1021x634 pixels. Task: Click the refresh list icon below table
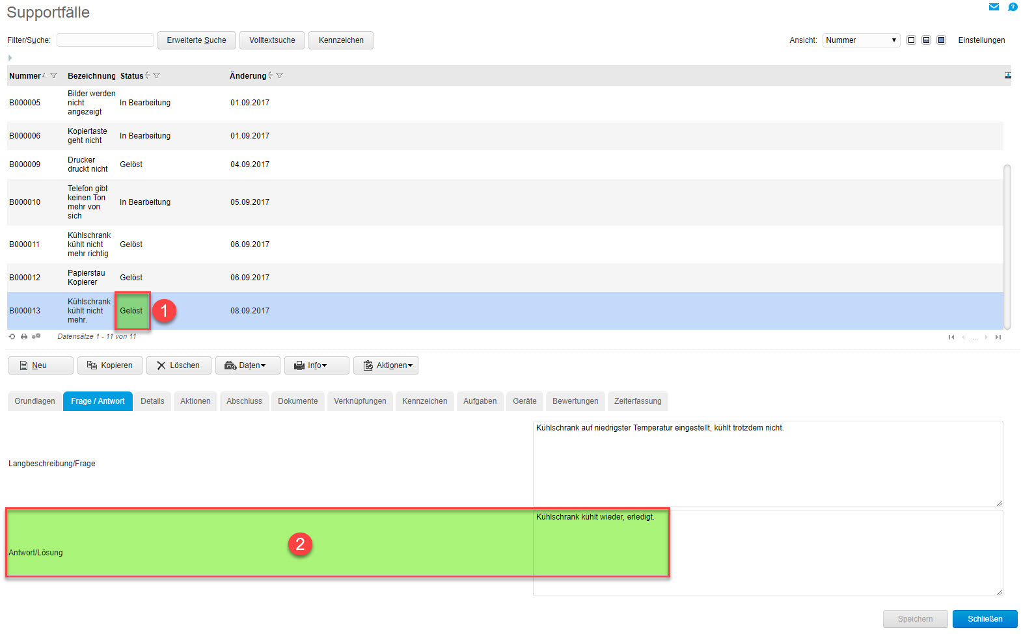[x=12, y=337]
